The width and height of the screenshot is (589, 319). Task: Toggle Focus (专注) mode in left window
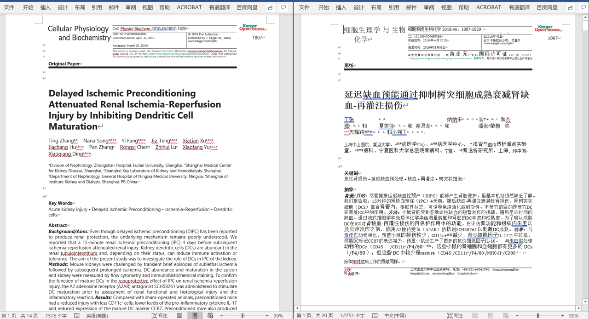point(159,316)
